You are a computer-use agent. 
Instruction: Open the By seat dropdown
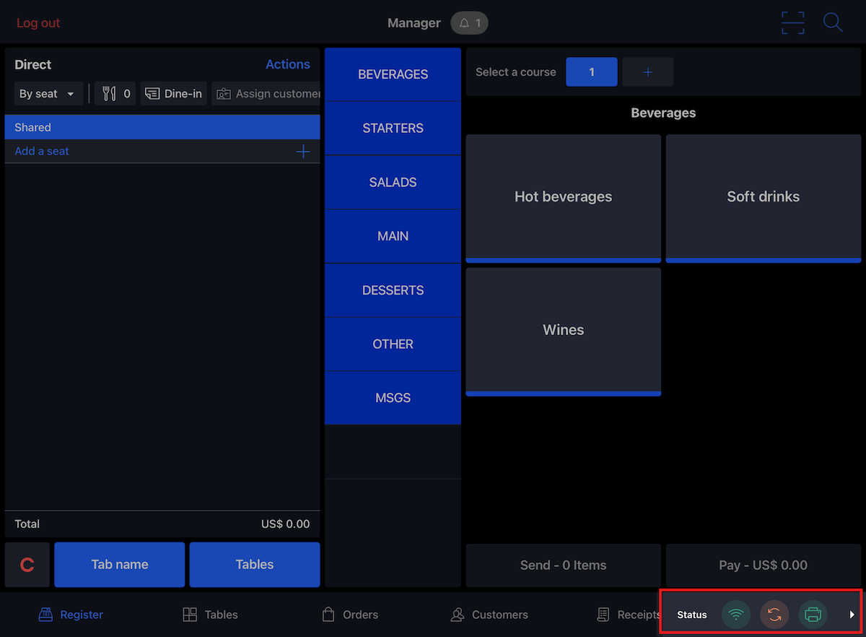pyautogui.click(x=48, y=93)
